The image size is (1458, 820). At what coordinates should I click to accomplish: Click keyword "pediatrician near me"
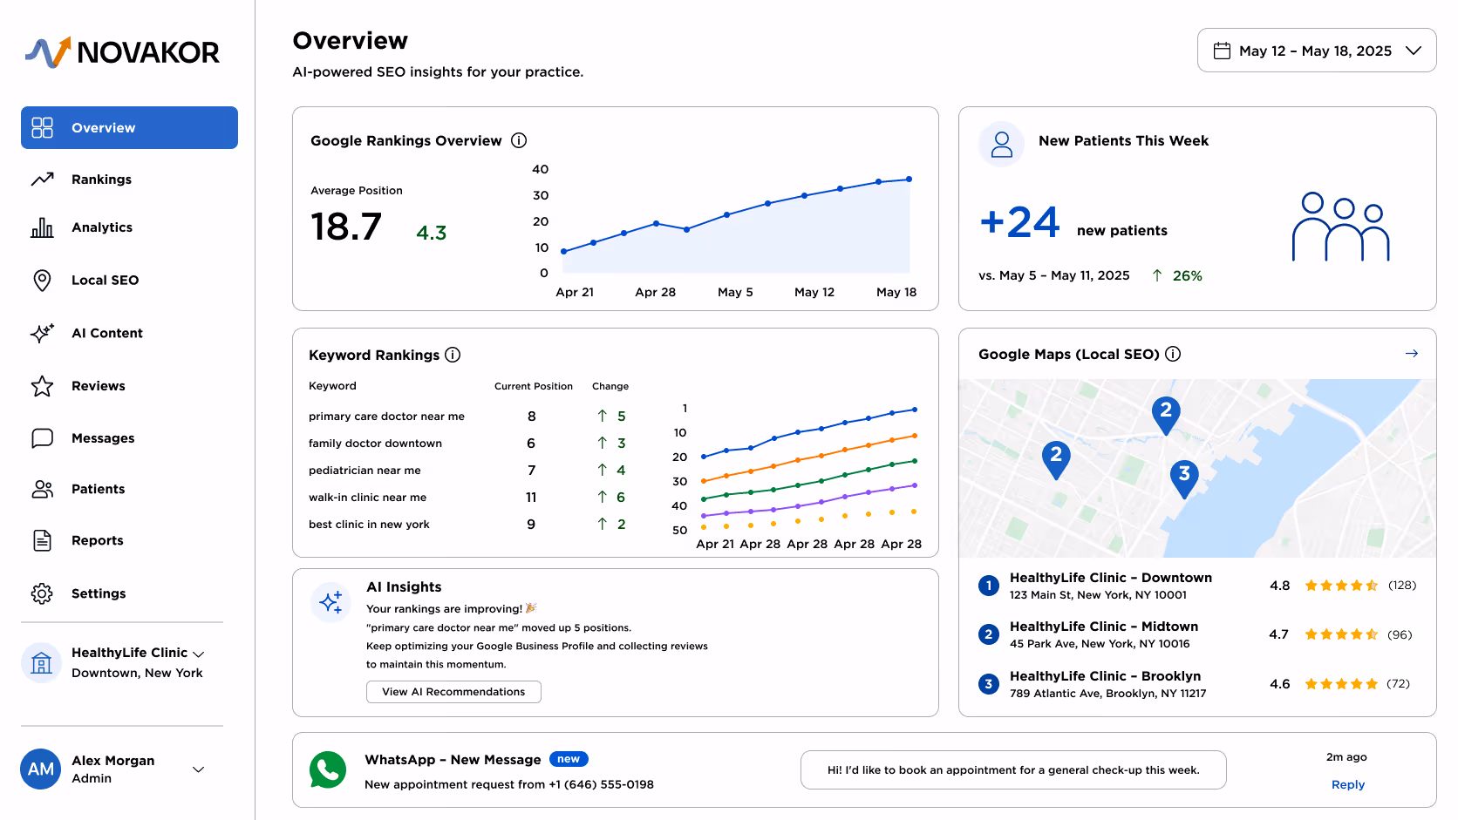(x=364, y=471)
